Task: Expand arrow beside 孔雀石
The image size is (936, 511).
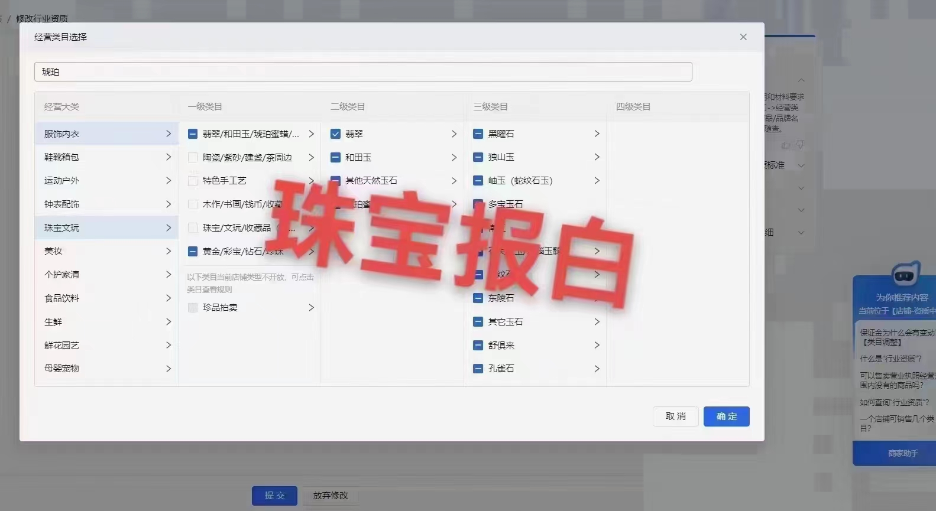Action: click(x=597, y=369)
